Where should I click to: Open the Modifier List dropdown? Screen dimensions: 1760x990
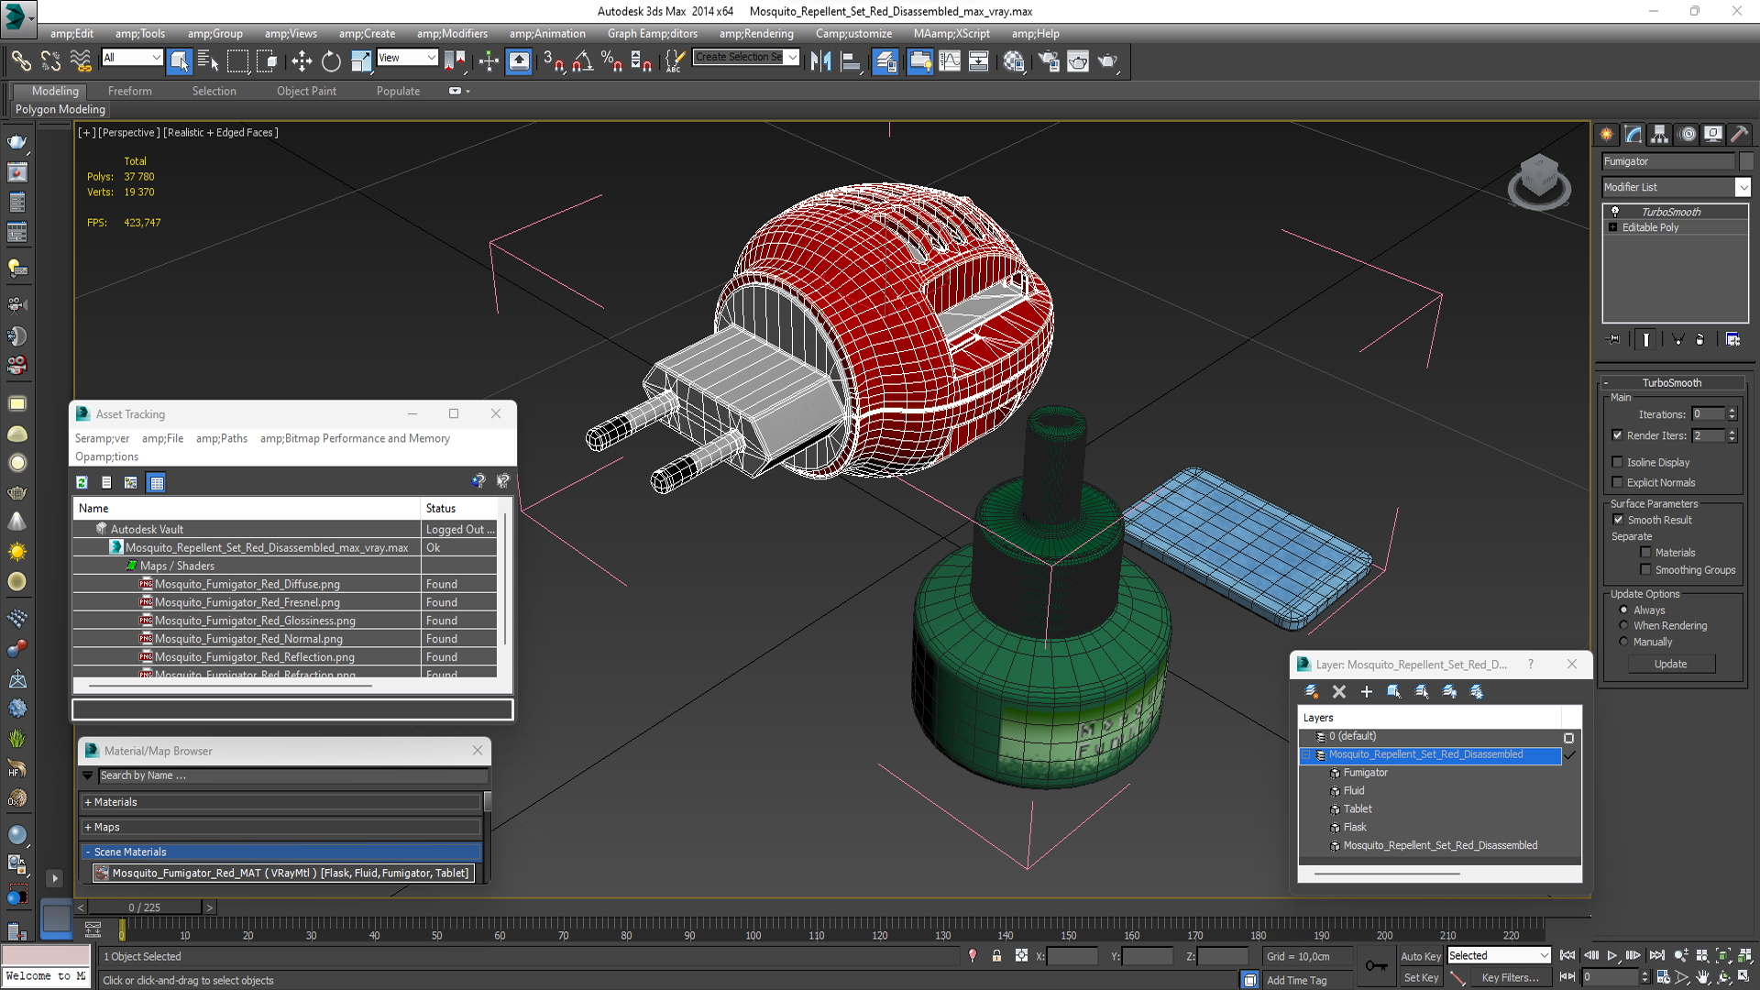[1743, 187]
